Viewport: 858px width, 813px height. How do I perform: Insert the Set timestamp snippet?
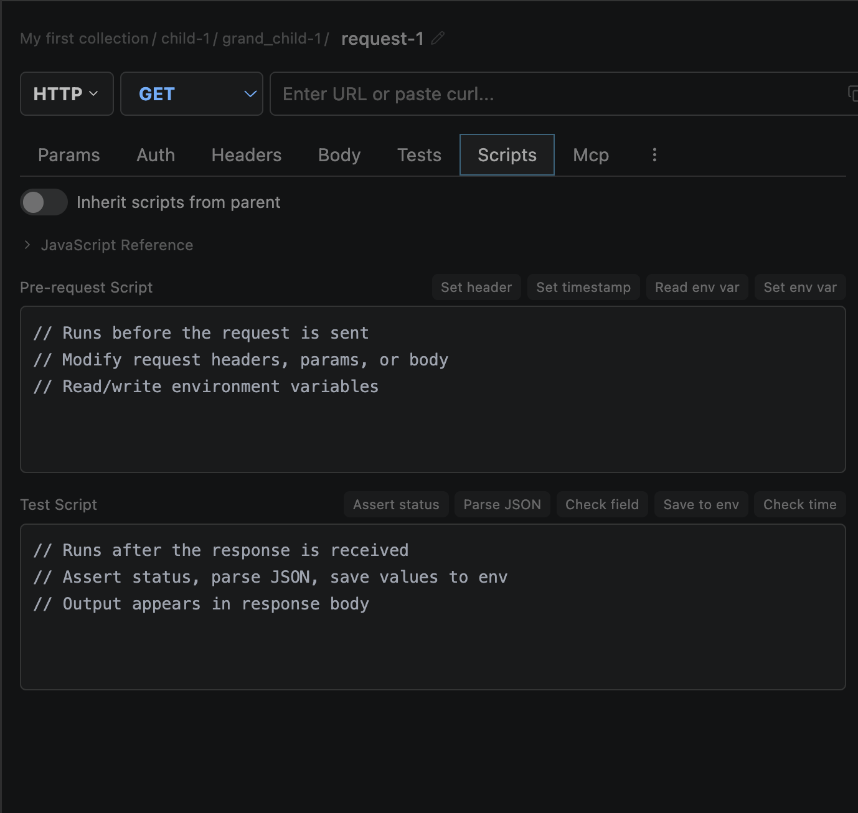click(583, 288)
